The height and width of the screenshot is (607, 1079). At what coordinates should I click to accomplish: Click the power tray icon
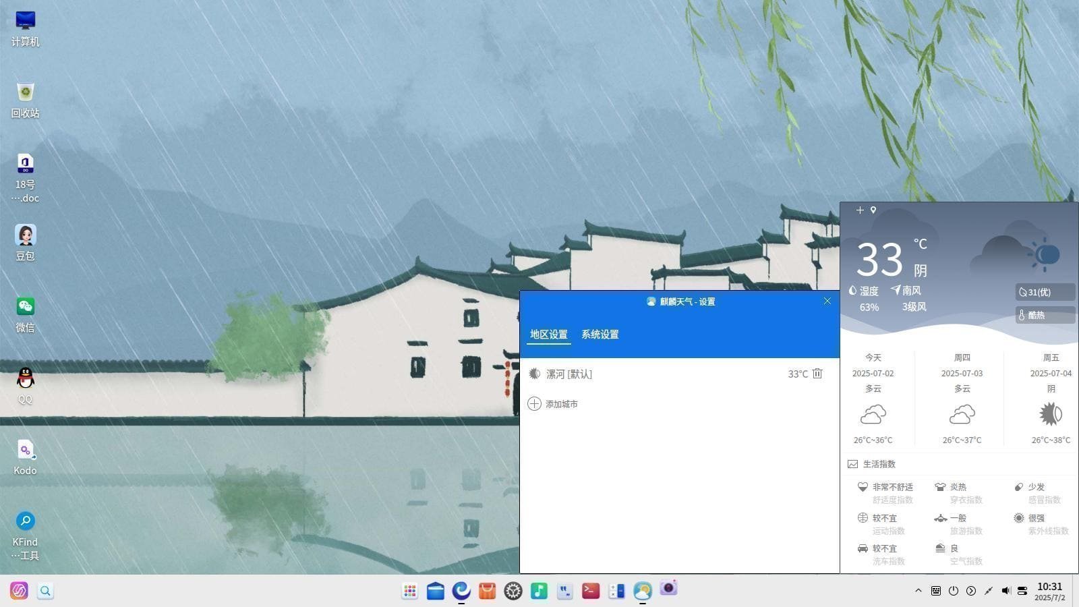[x=954, y=591]
